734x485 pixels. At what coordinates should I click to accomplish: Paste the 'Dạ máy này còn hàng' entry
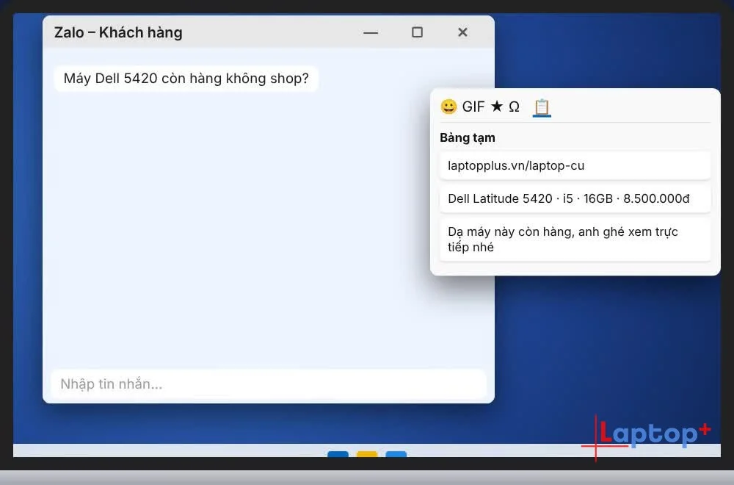pyautogui.click(x=575, y=240)
